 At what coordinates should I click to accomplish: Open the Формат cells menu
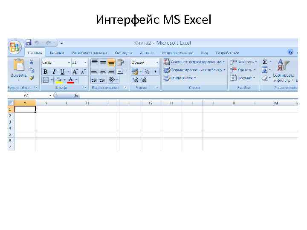243,78
